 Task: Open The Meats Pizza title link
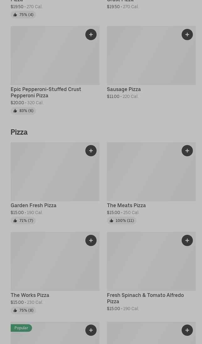126,205
